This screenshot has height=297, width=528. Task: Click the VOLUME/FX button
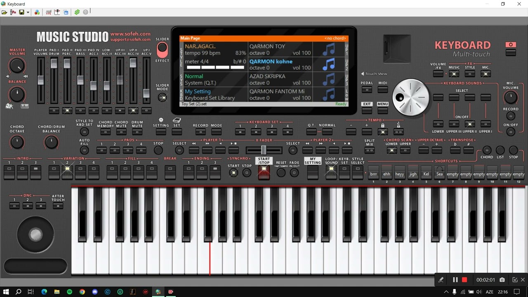[x=438, y=74]
